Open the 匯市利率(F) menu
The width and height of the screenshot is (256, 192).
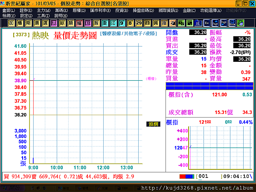point(100,10)
